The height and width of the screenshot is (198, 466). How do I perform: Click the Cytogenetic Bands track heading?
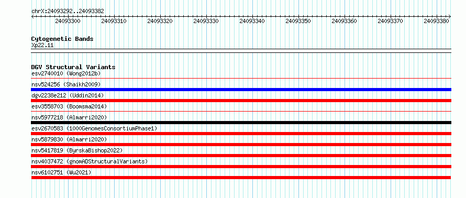62,39
